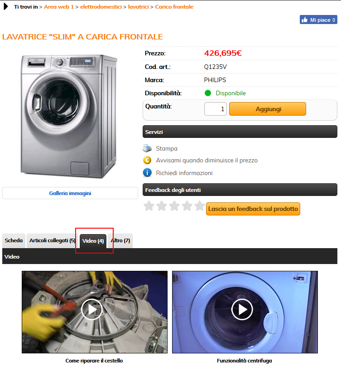Rate product with the fifth star
The width and height of the screenshot is (341, 367).
pyautogui.click(x=200, y=206)
